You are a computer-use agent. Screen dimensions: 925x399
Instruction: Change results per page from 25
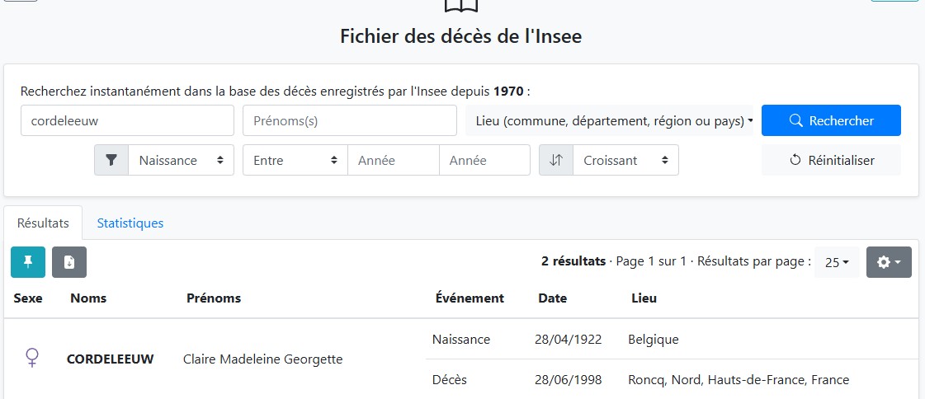pos(837,262)
